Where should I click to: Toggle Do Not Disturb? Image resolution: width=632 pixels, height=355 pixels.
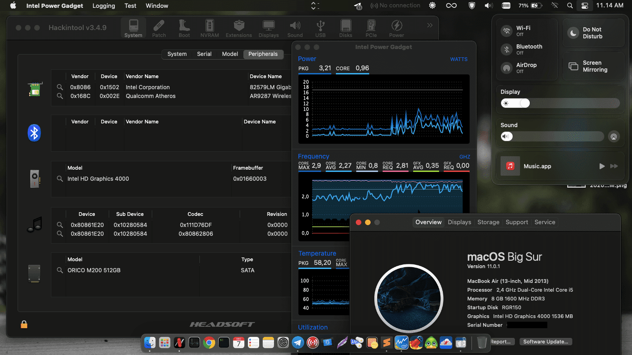pos(573,33)
